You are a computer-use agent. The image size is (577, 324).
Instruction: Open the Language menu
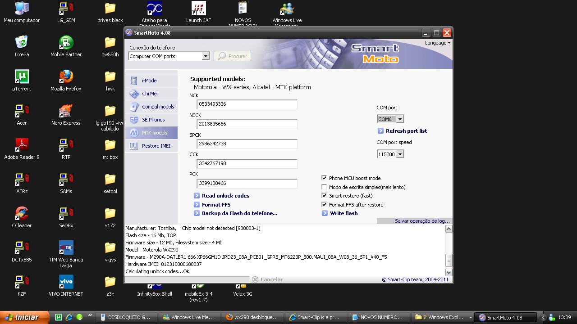(x=437, y=43)
